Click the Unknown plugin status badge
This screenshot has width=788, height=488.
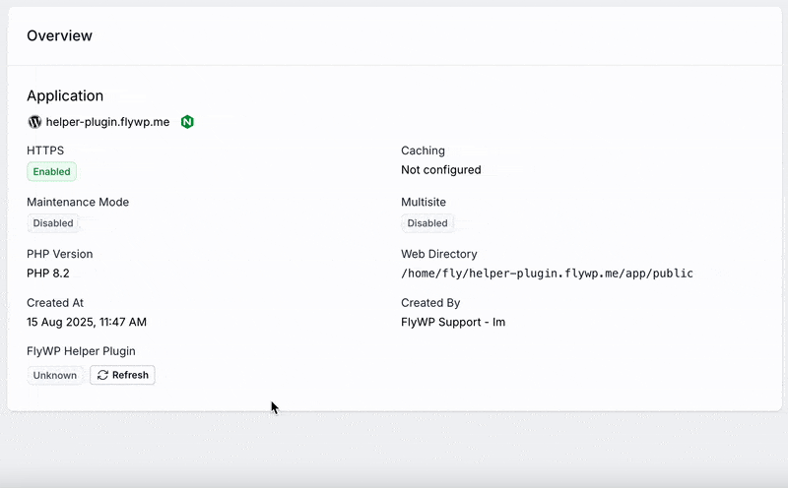tap(55, 375)
